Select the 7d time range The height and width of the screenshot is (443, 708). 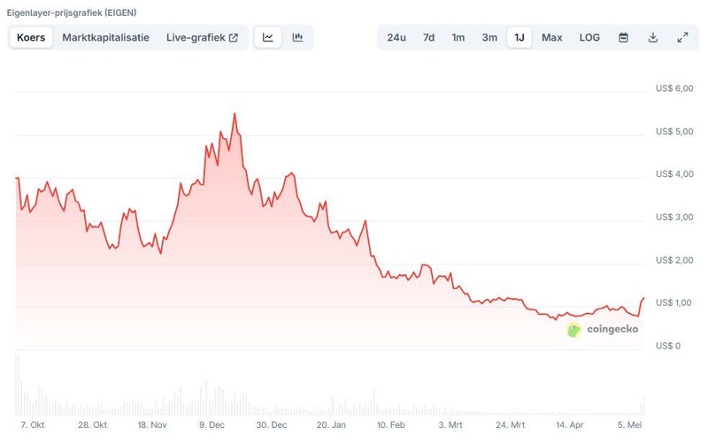428,37
